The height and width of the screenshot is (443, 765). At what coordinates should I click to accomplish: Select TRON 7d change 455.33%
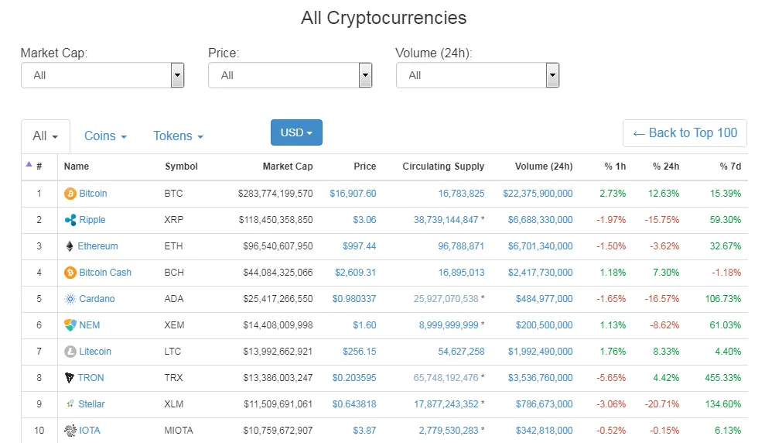click(x=722, y=378)
